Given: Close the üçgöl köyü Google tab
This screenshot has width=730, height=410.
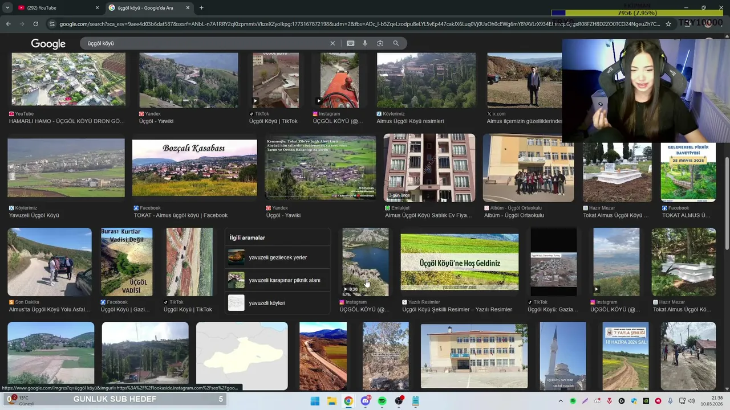Looking at the screenshot, I should 188,8.
